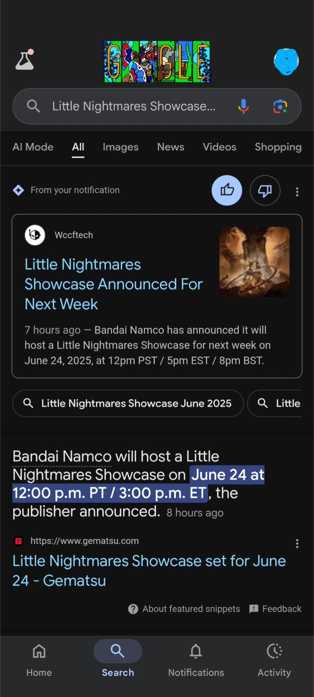Give a thumbs down to the notification result
Screen dimensions: 314x697
pyautogui.click(x=265, y=190)
